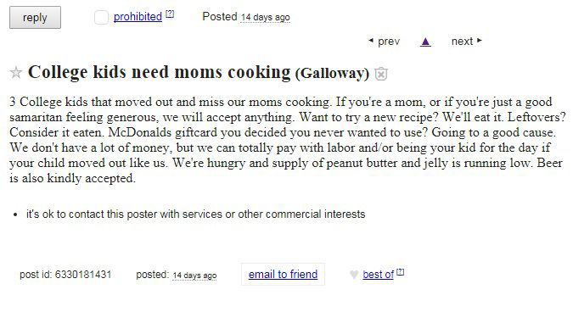
Task: Open the email to friend link
Action: click(x=283, y=274)
